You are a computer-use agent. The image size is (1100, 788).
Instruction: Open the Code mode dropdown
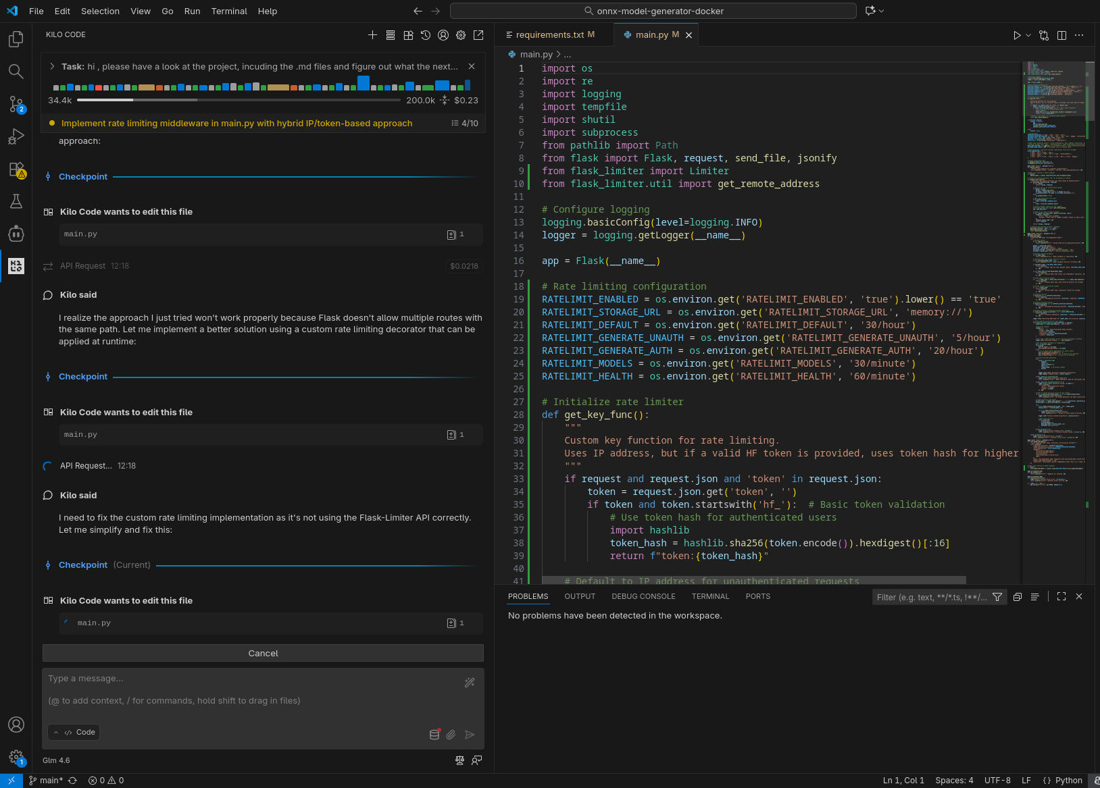74,732
